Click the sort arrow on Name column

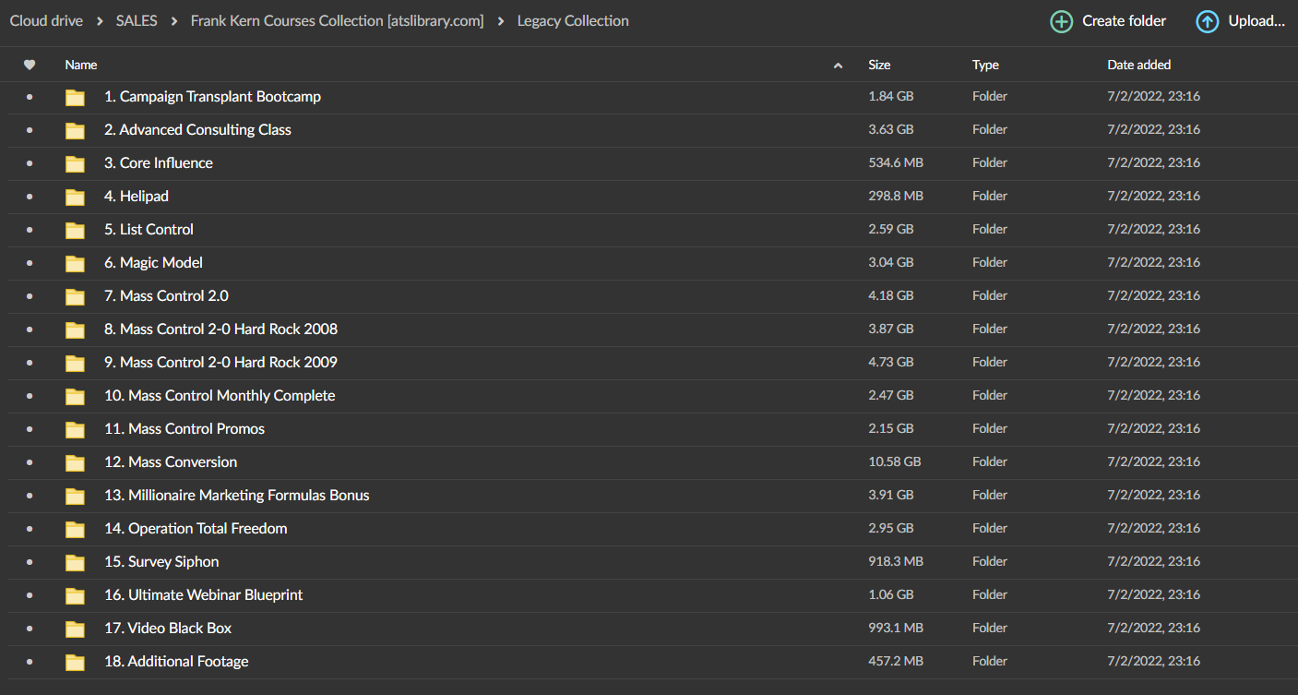click(x=838, y=65)
